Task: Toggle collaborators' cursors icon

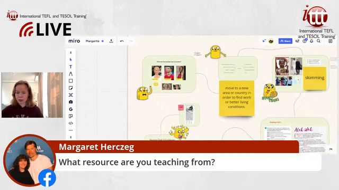Action: [x=264, y=41]
